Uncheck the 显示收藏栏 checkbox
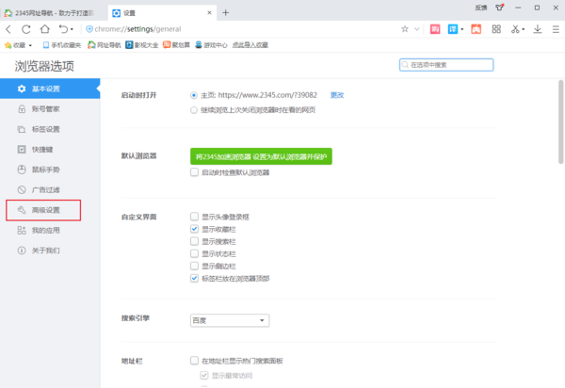565x388 pixels. (194, 229)
